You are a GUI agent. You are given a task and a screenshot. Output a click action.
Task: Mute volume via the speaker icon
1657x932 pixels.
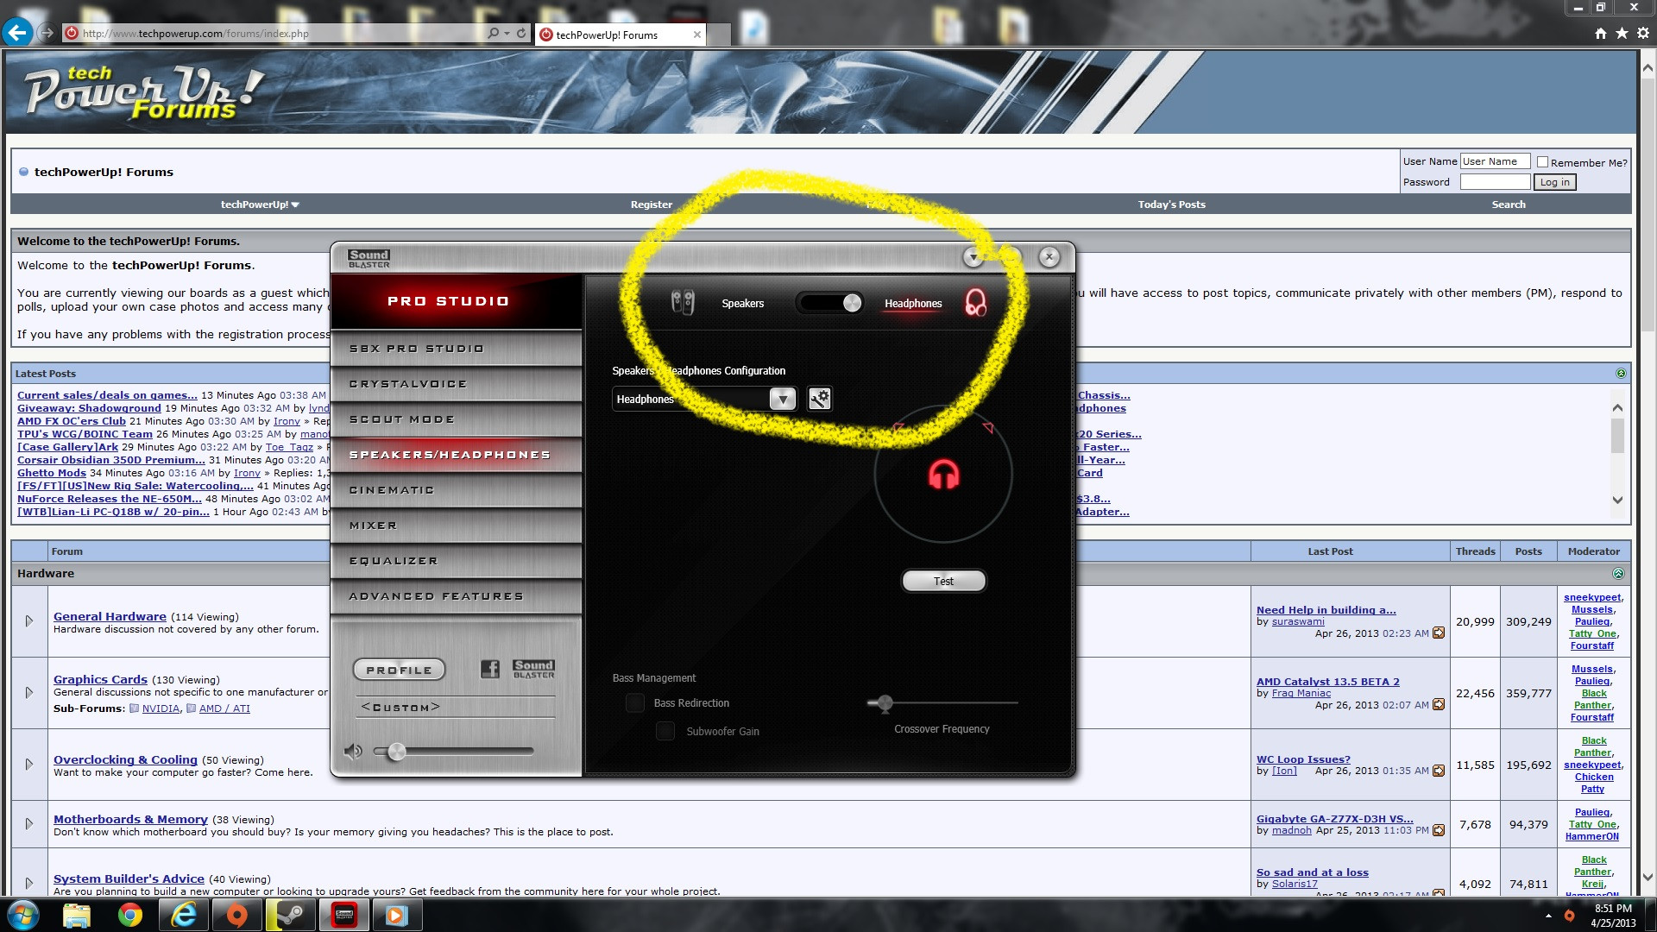(353, 752)
